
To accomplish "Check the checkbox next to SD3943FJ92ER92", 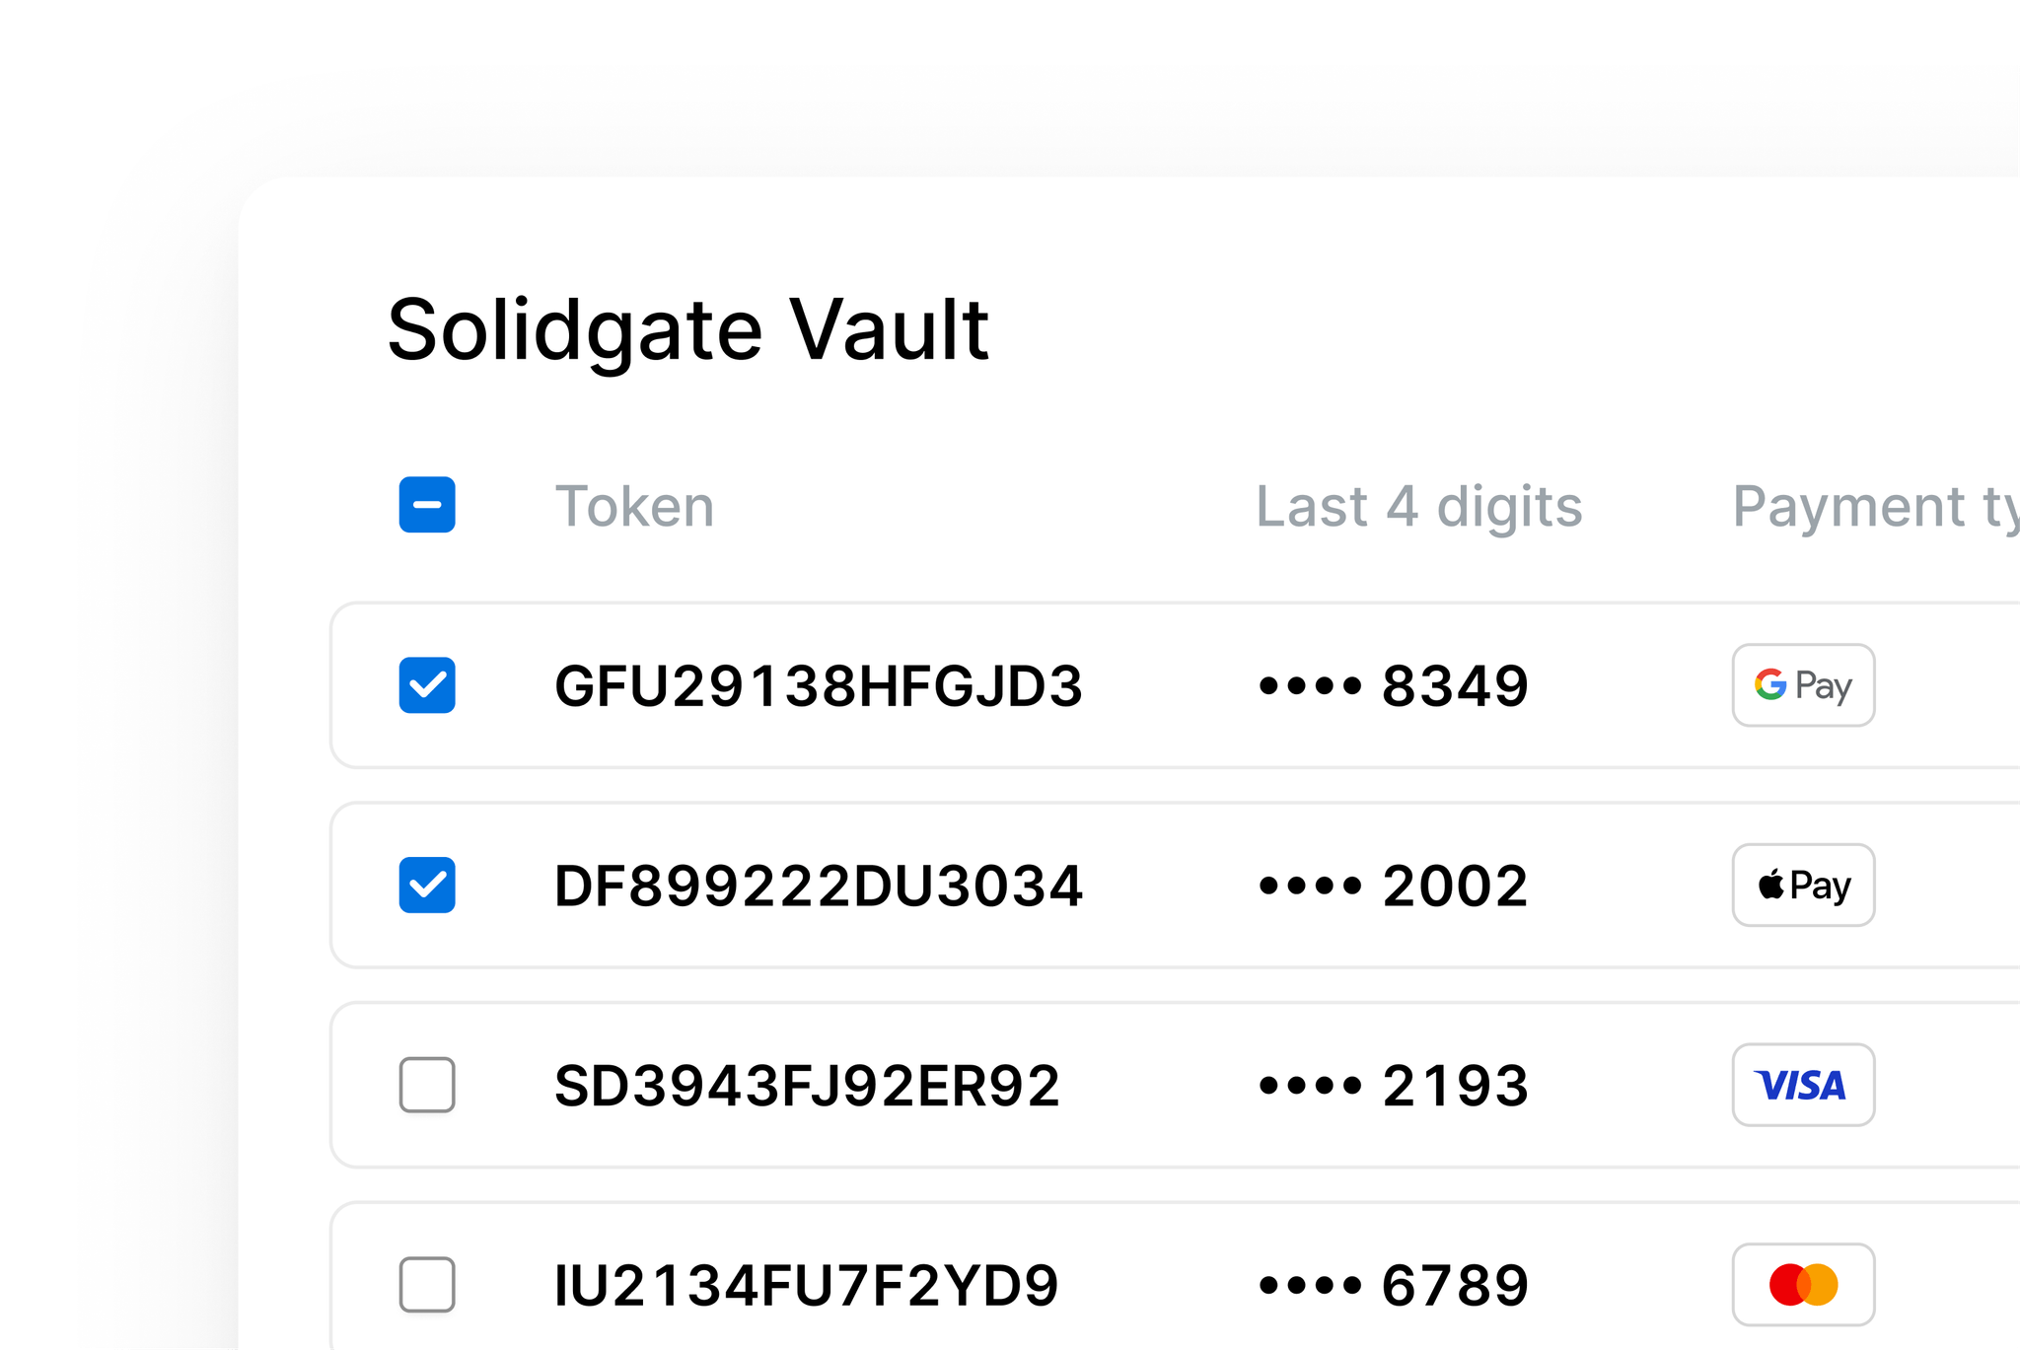I will pos(426,1086).
